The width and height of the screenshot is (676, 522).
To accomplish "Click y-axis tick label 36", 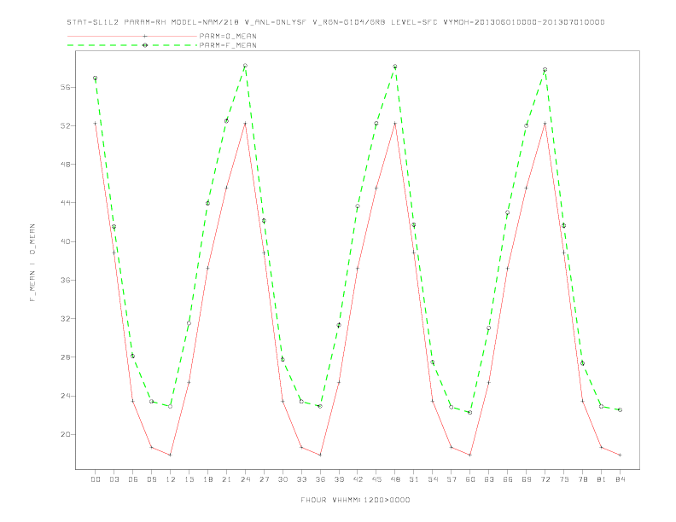I will coord(65,280).
